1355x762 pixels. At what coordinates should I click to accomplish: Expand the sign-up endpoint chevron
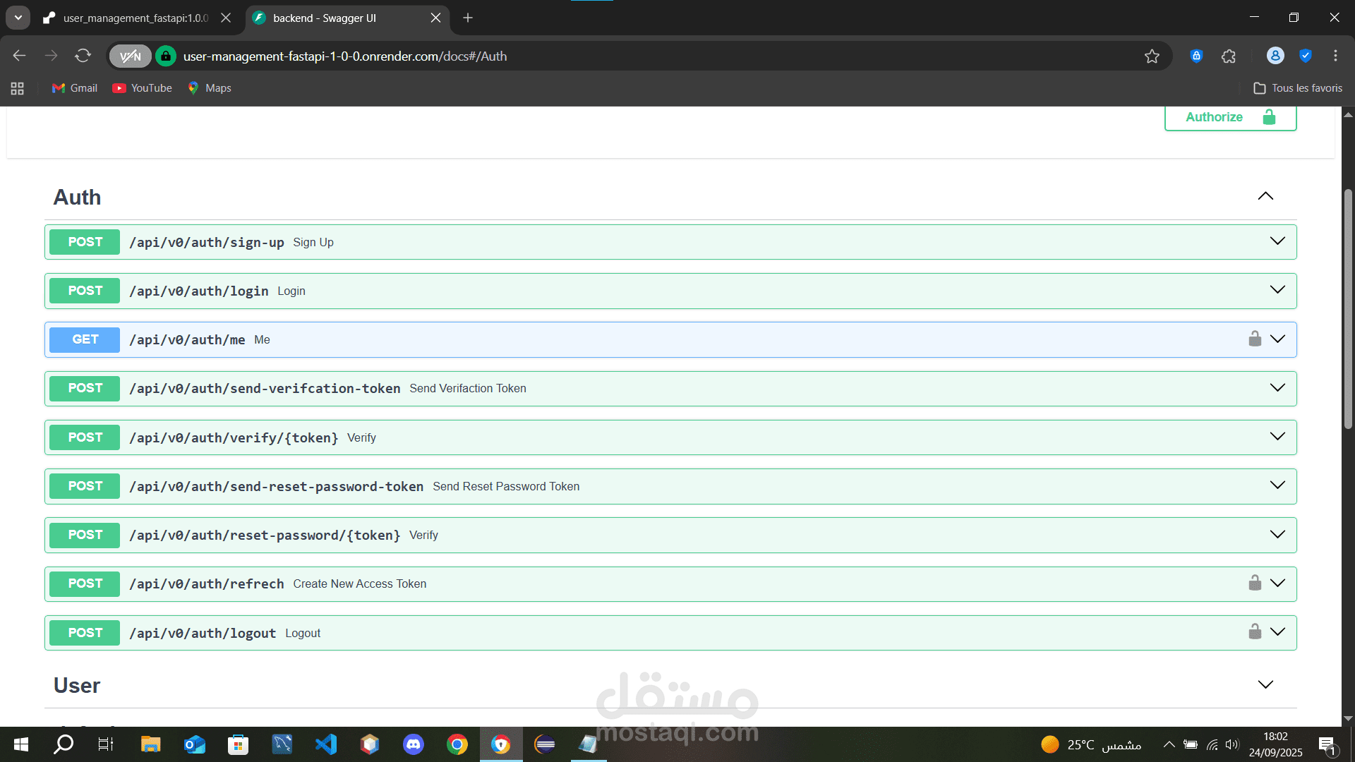pyautogui.click(x=1277, y=241)
